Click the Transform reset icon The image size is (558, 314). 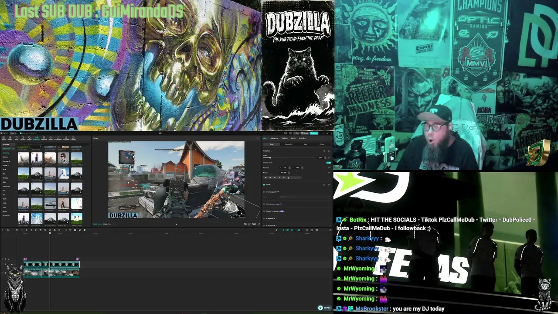tap(324, 151)
